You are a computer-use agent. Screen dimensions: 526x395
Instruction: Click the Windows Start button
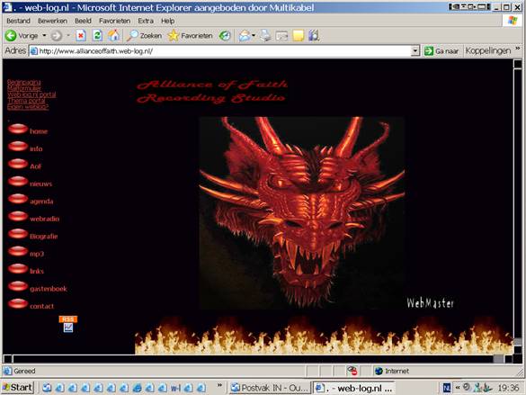coord(17,387)
